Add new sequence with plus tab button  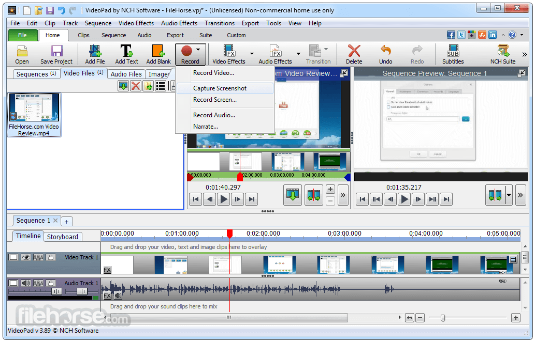66,222
